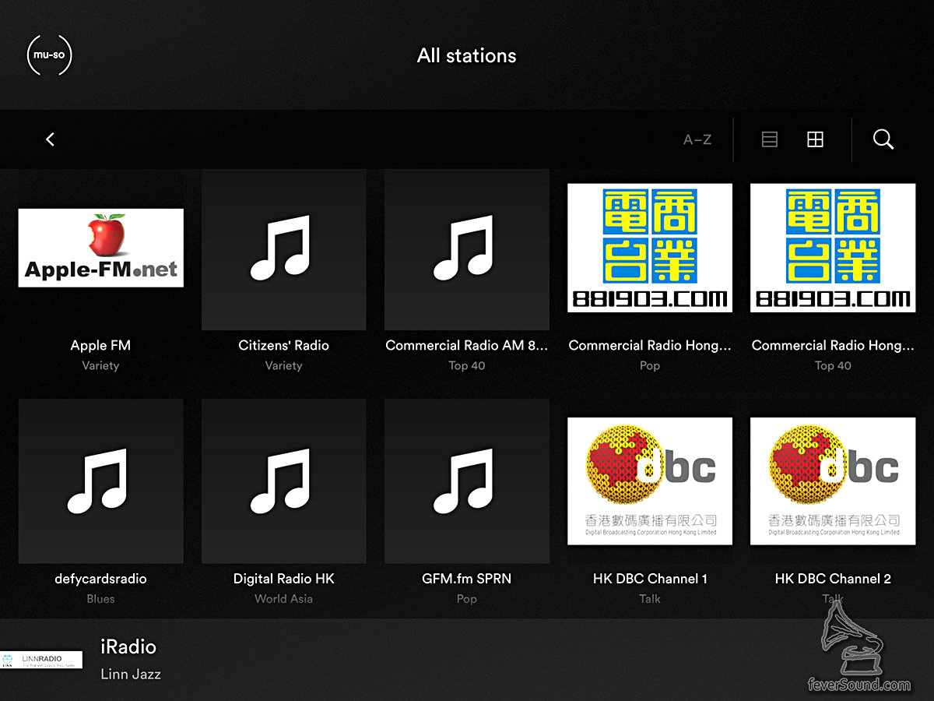Tap the Citizens' Radio music note artwork
934x701 pixels.
[284, 248]
